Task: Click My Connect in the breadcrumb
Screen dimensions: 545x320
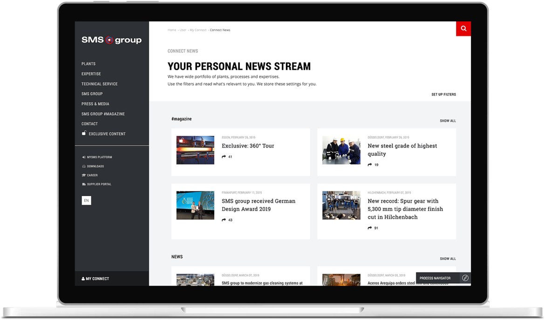Action: coord(198,30)
